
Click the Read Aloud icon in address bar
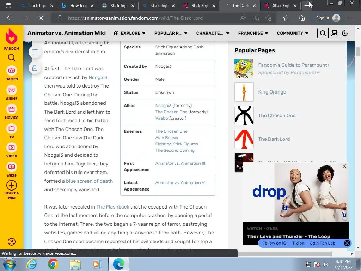point(243,18)
